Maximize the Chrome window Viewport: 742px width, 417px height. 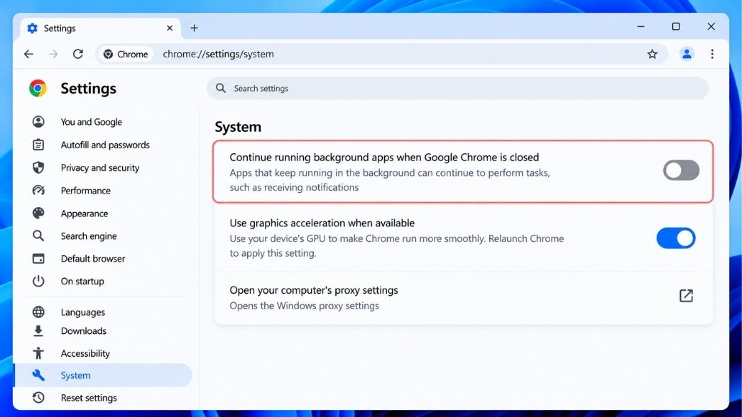tap(676, 26)
